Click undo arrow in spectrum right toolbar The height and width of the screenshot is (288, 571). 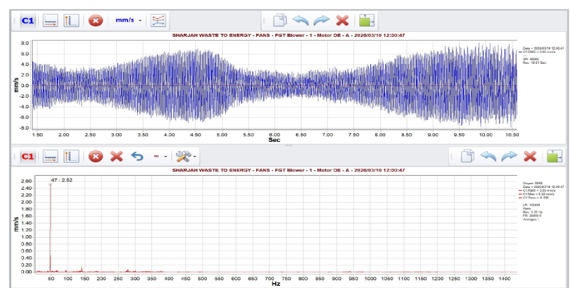pos(489,157)
